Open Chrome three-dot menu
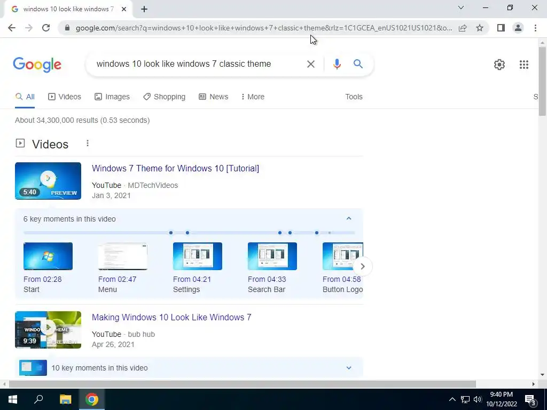This screenshot has width=547, height=410. coord(535,28)
